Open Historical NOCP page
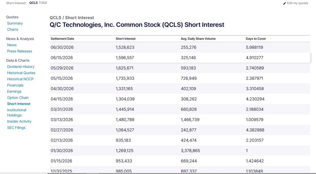 [20, 79]
